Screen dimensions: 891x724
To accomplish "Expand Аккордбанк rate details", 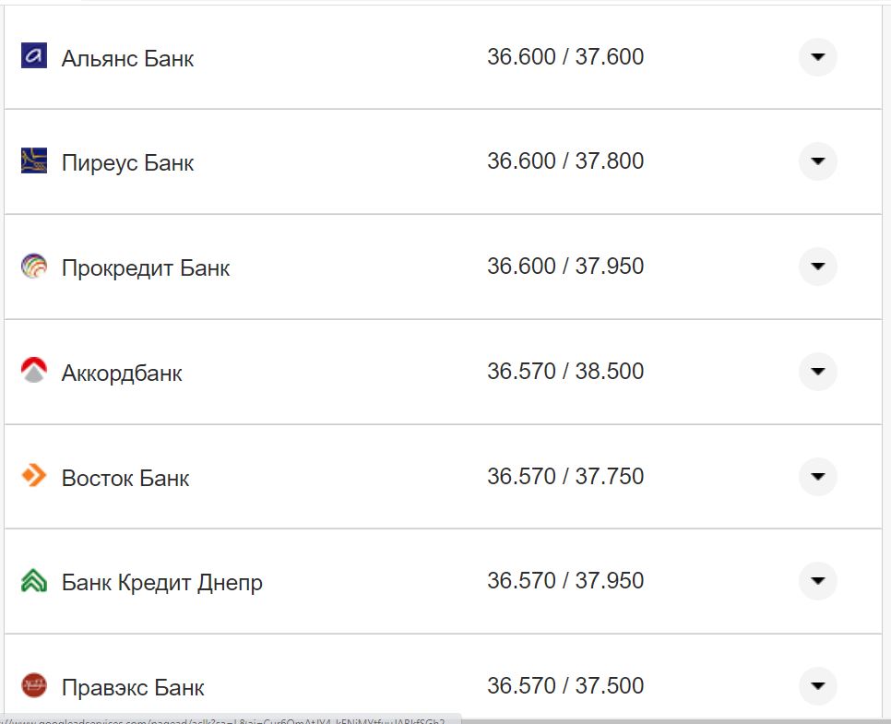I will (x=817, y=372).
